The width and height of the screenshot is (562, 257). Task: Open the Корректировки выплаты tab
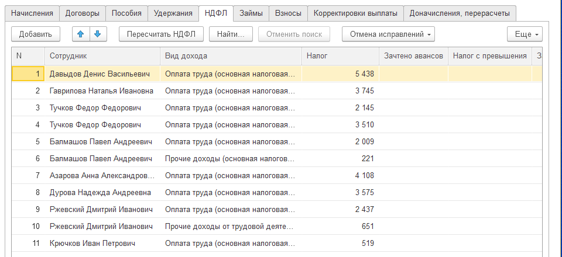coord(355,13)
